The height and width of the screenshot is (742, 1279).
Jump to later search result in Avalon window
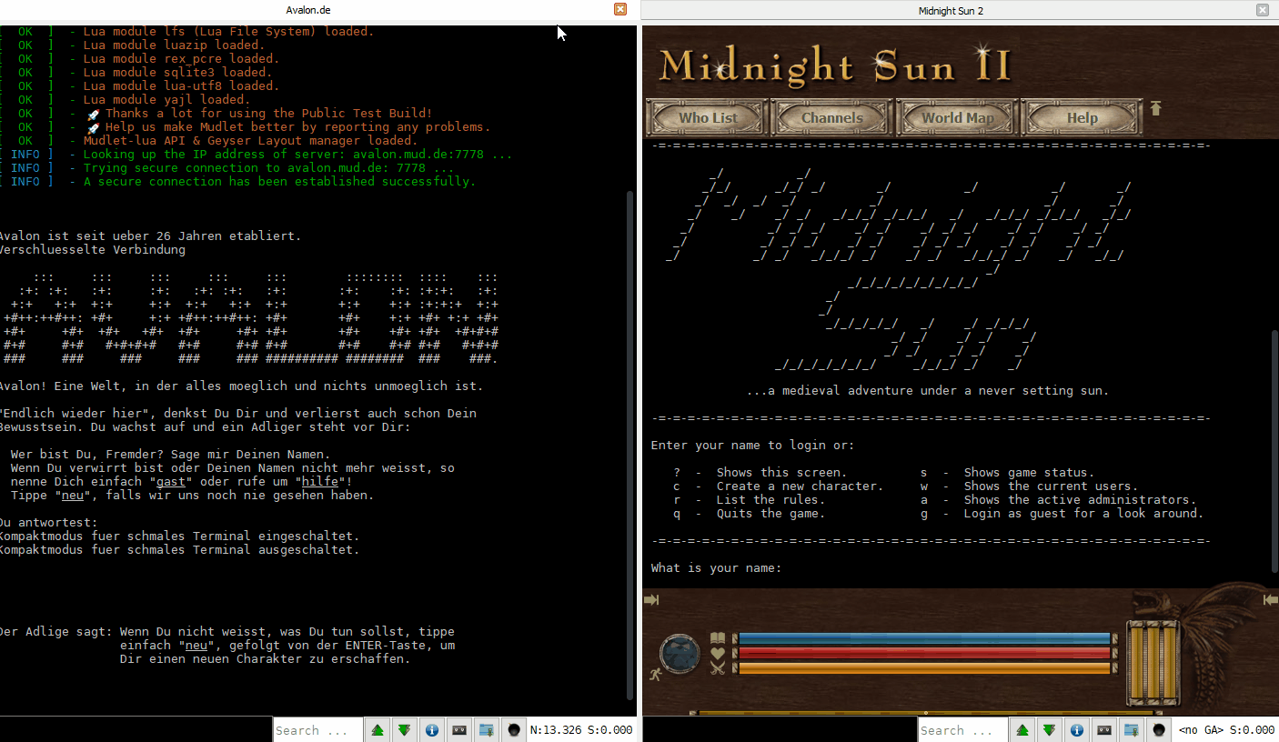pos(405,729)
